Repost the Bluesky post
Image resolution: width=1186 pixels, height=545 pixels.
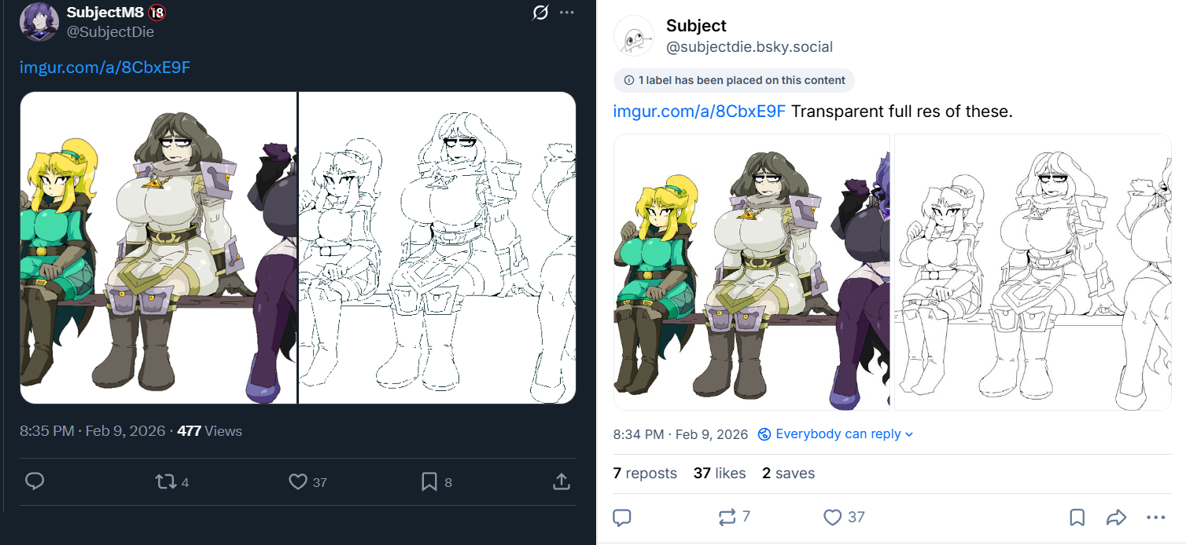(727, 517)
